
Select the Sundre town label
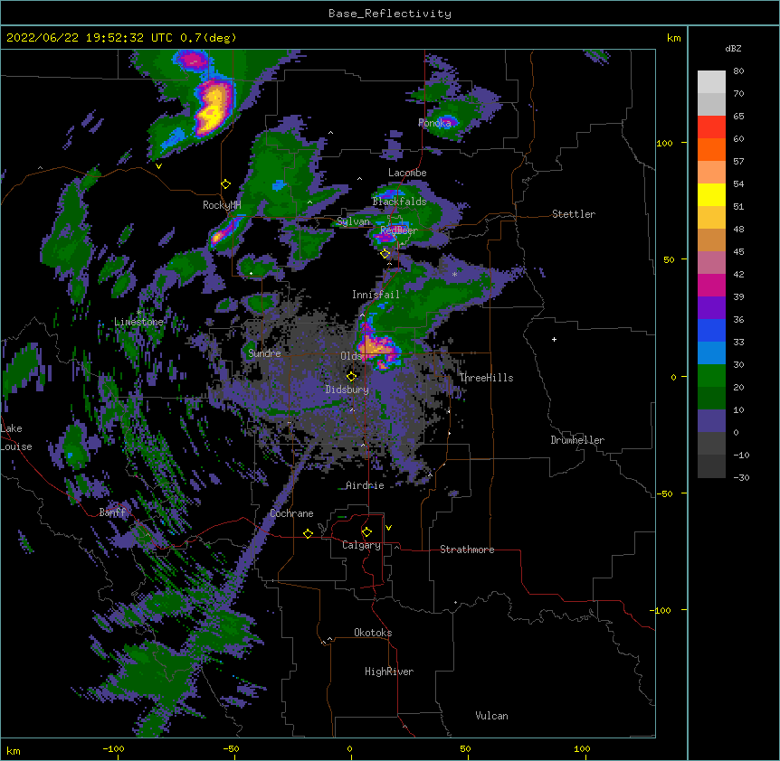(264, 353)
